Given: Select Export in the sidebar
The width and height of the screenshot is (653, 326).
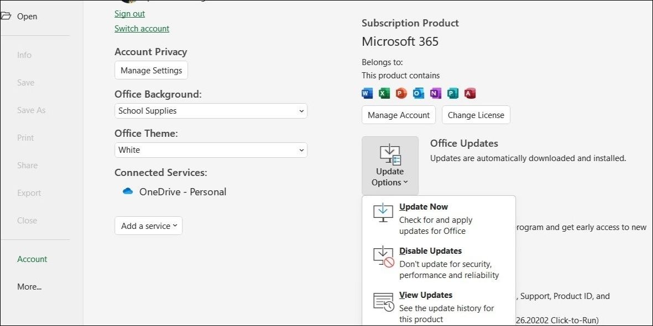Looking at the screenshot, I should (29, 193).
